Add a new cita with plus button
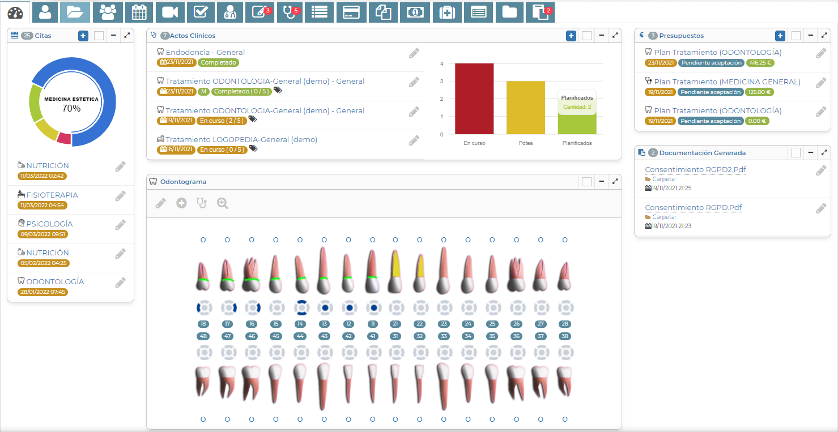The width and height of the screenshot is (838, 432). click(83, 36)
